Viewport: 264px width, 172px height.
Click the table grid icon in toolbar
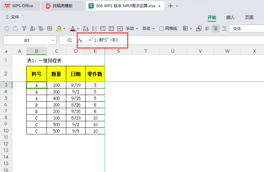click(x=50, y=29)
